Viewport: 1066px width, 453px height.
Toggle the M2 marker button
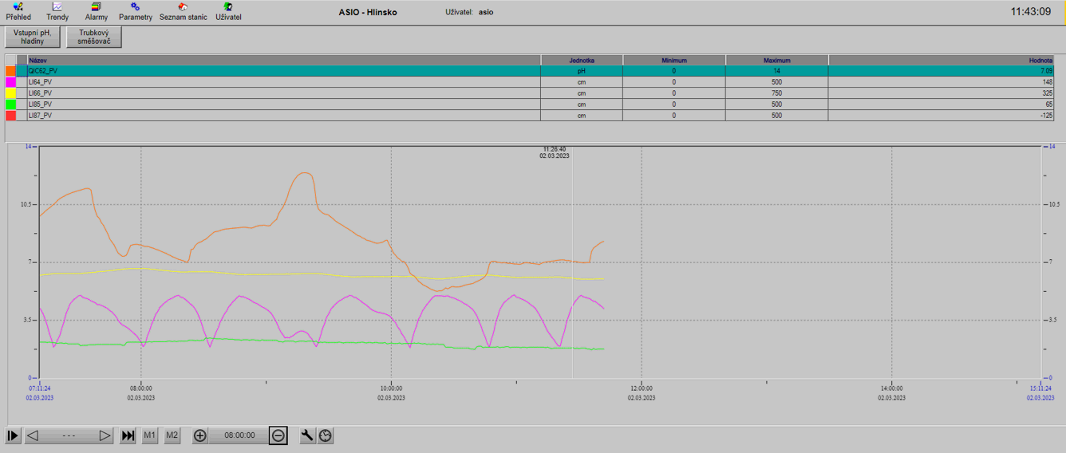(x=172, y=435)
